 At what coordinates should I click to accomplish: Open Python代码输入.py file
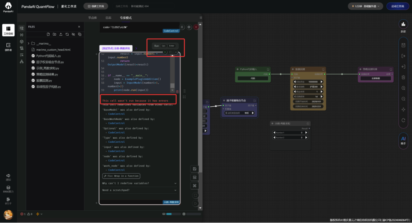(48, 56)
